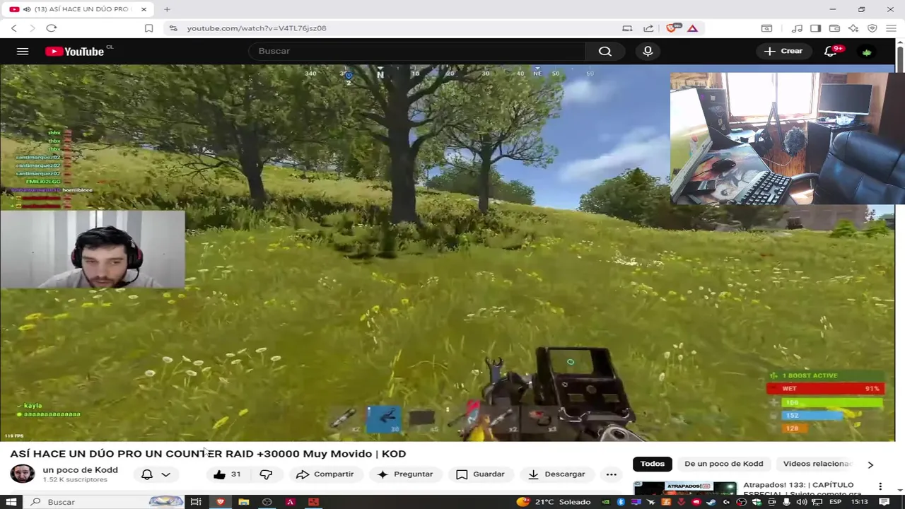The height and width of the screenshot is (509, 905).
Task: Open the page search sidebar icon
Action: (766, 28)
